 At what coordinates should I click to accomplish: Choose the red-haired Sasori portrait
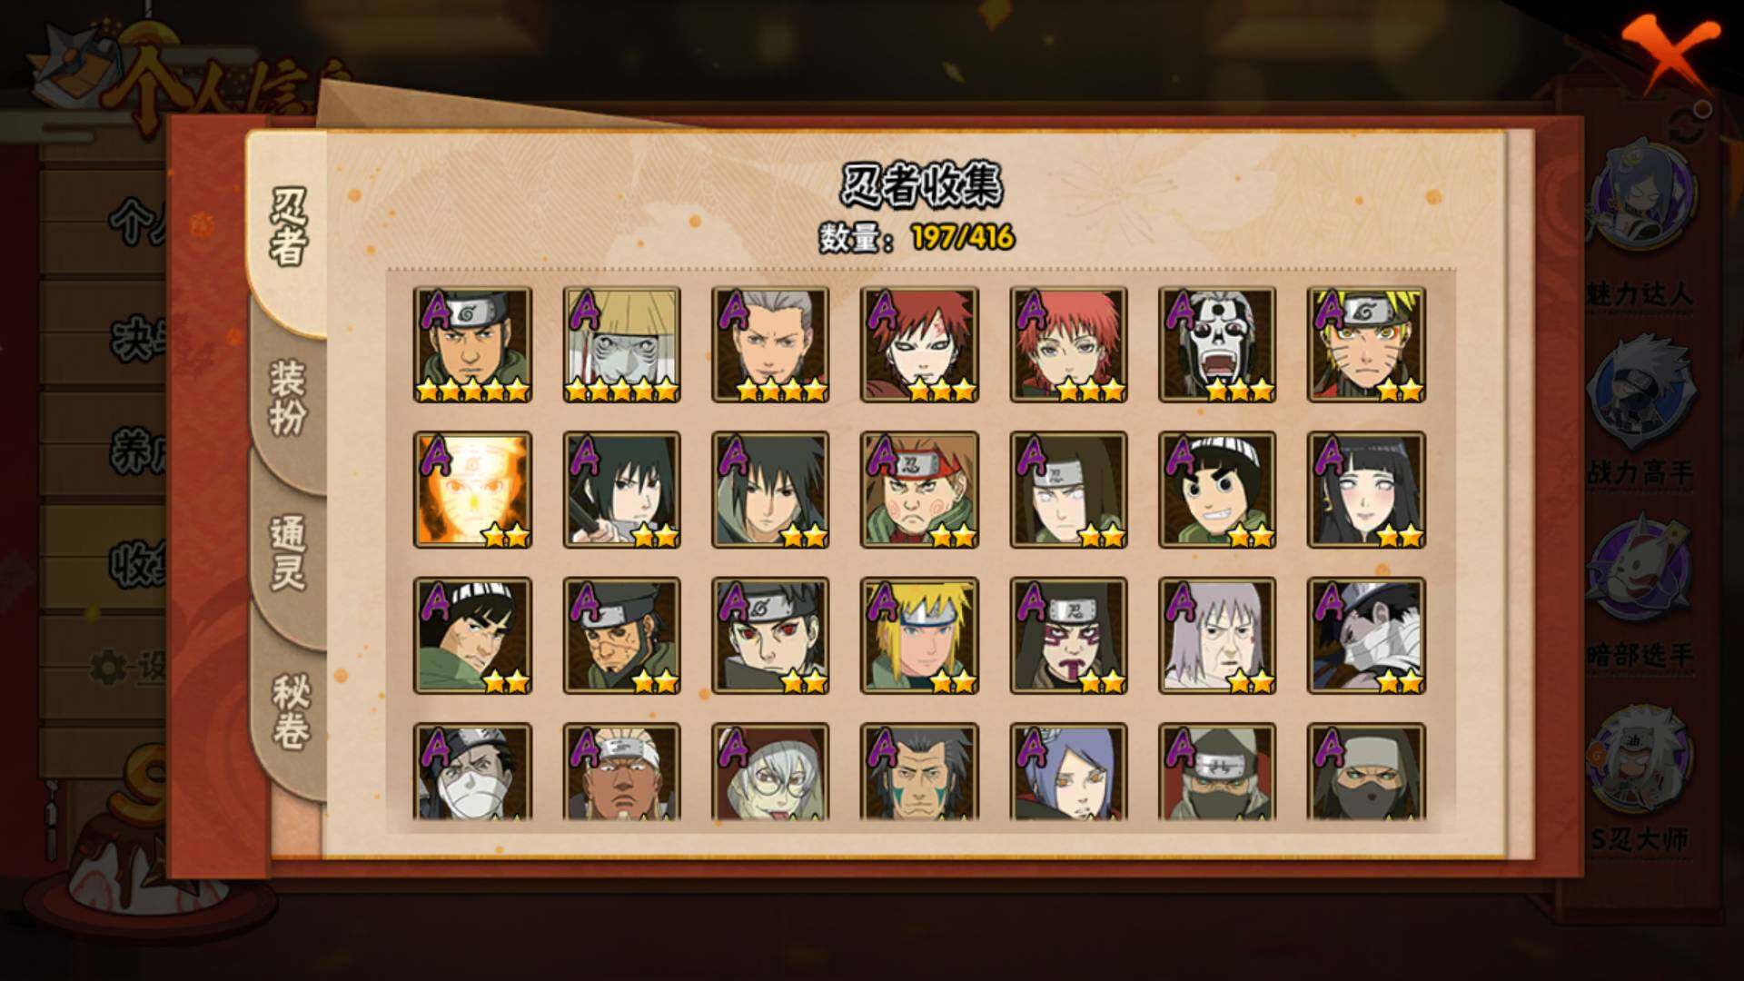[x=1068, y=345]
